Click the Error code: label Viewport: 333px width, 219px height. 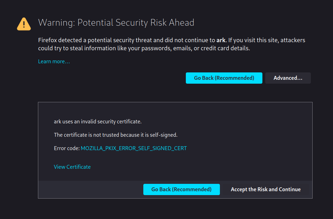click(67, 148)
